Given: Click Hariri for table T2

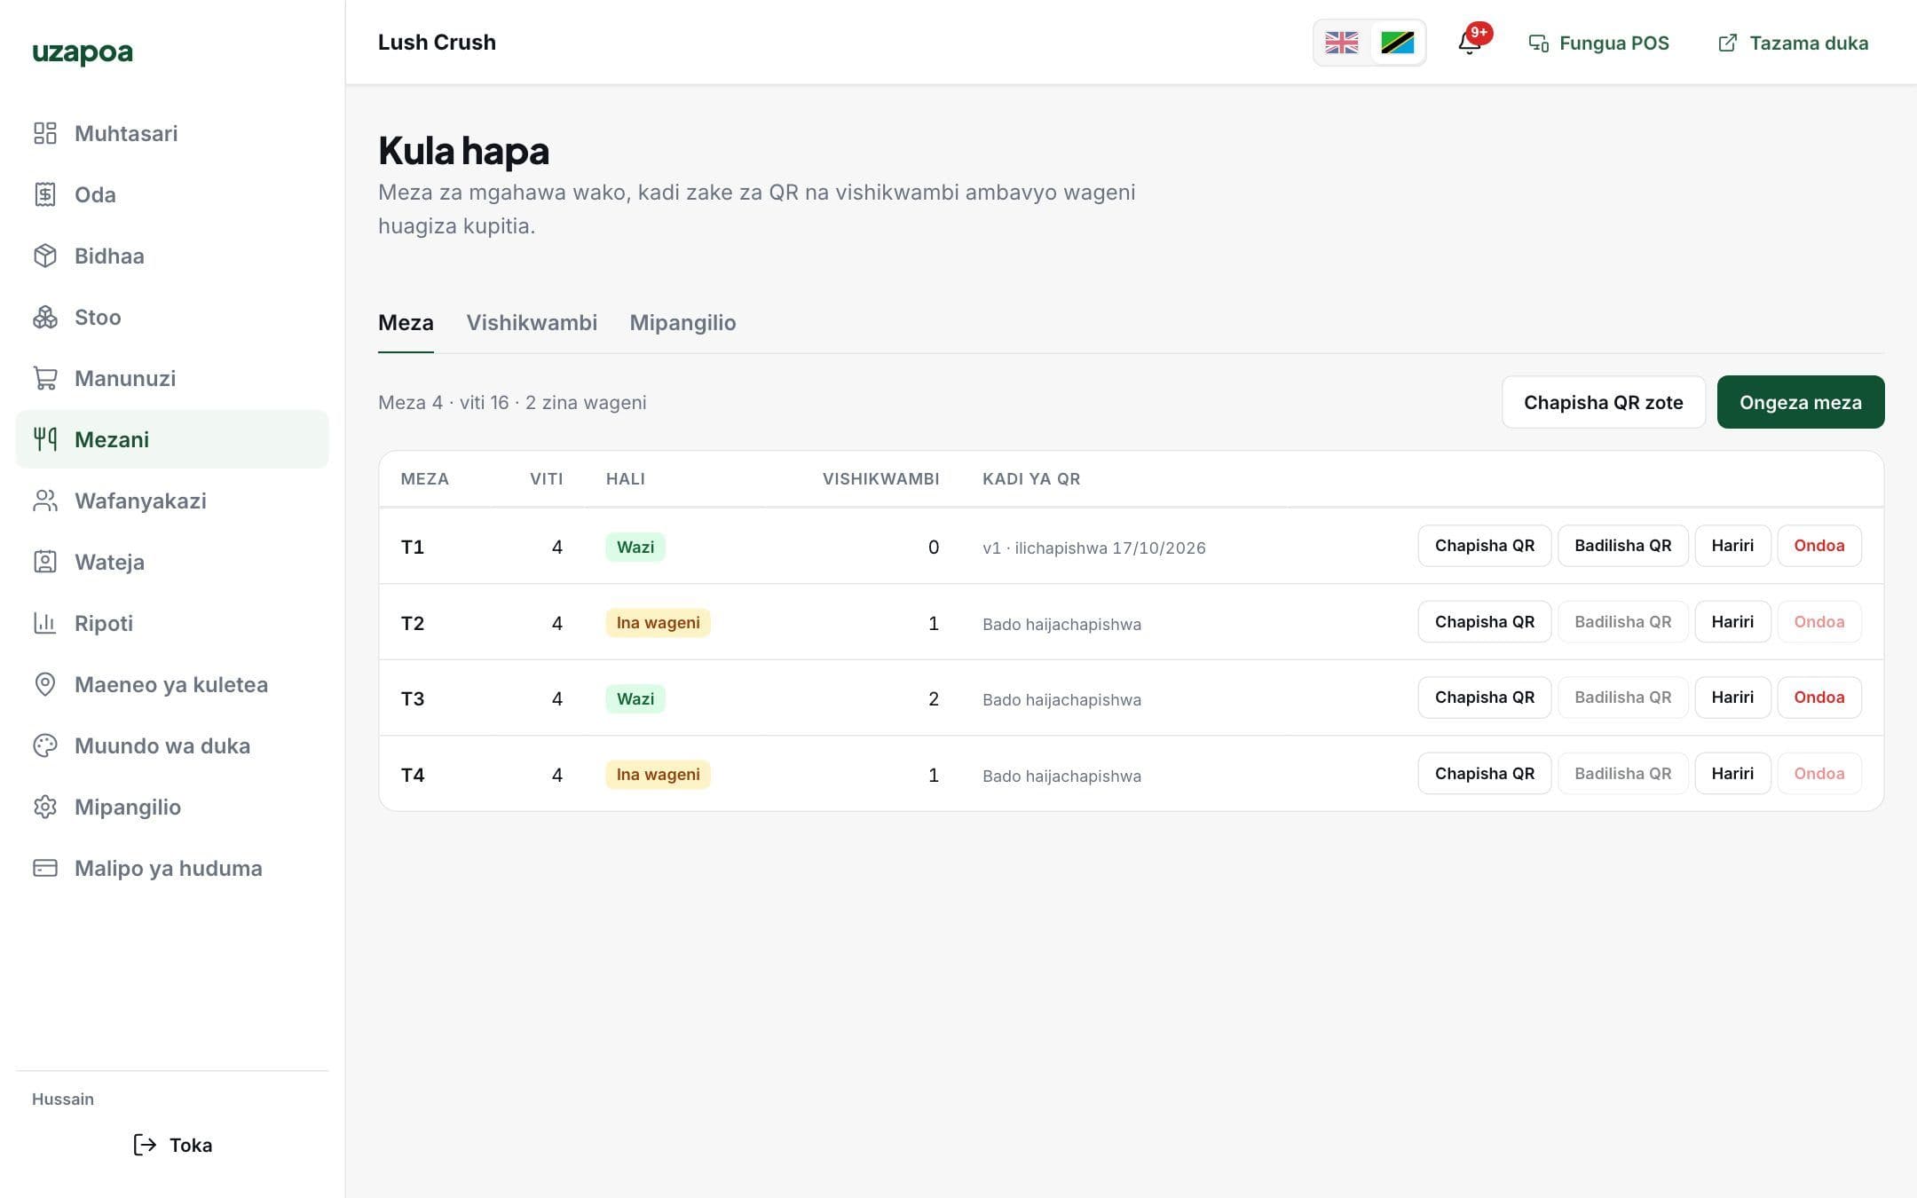Looking at the screenshot, I should [1732, 622].
